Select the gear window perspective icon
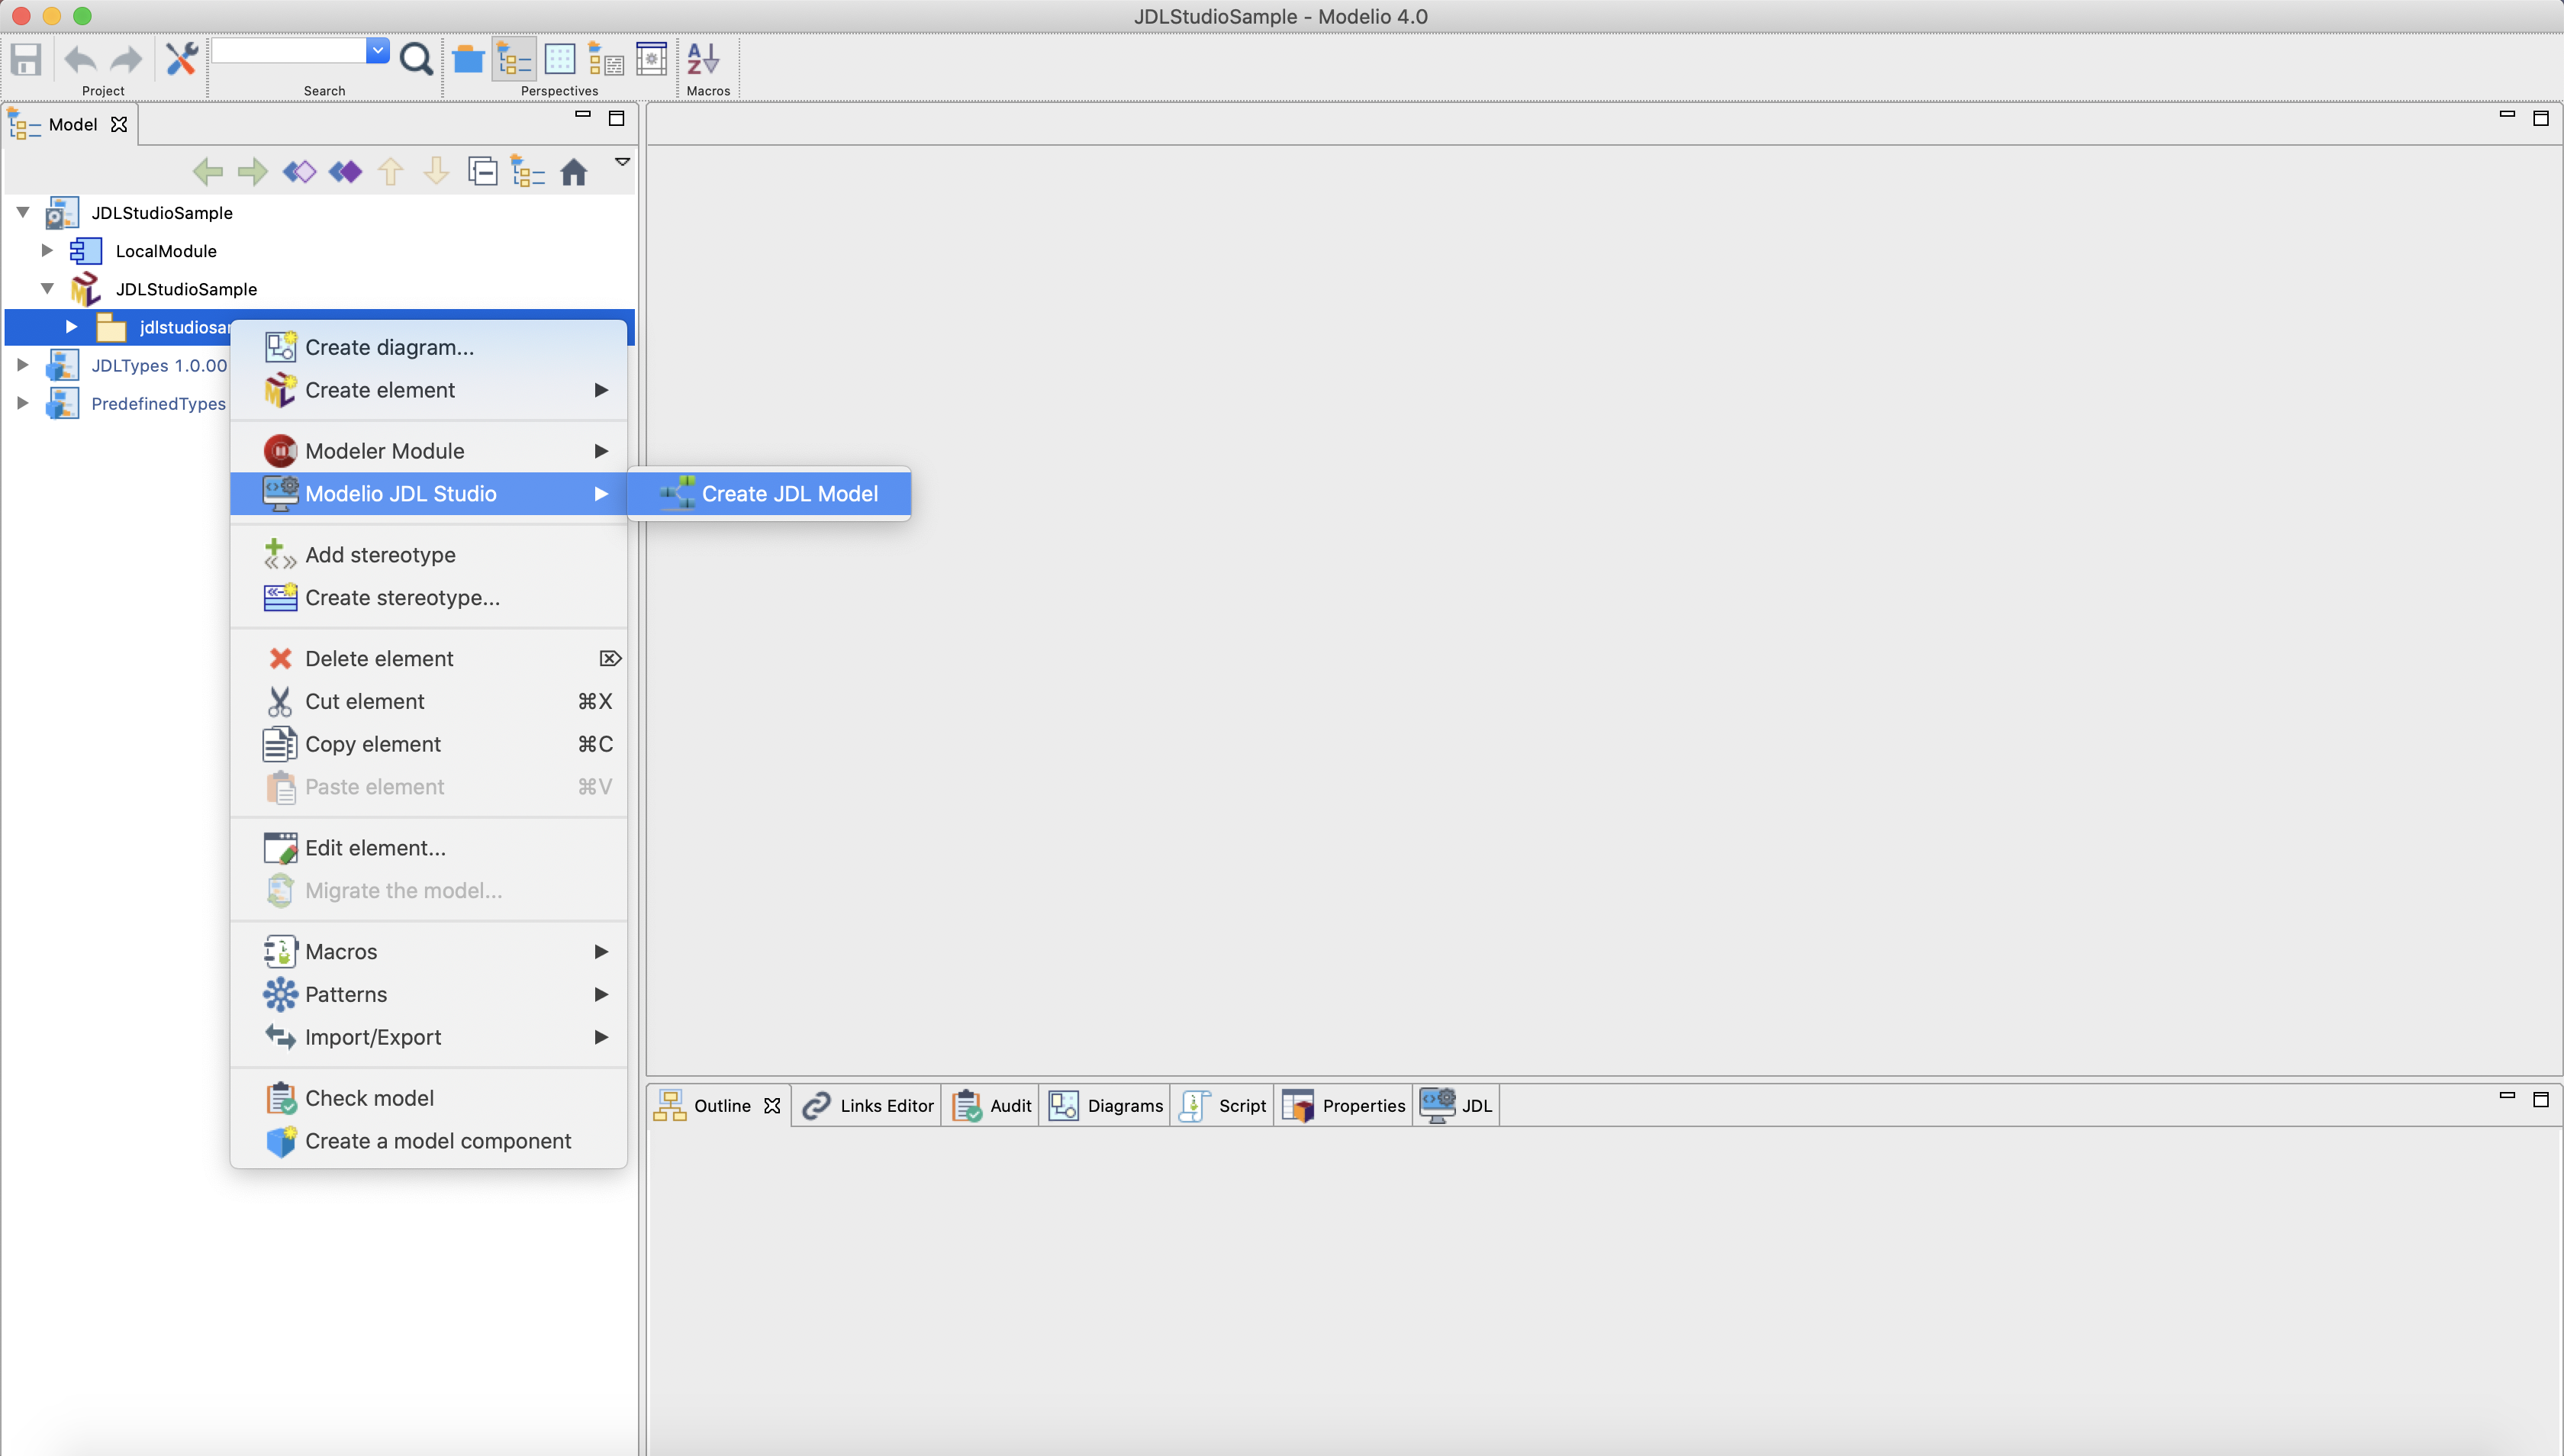This screenshot has width=2564, height=1456. coord(652,59)
